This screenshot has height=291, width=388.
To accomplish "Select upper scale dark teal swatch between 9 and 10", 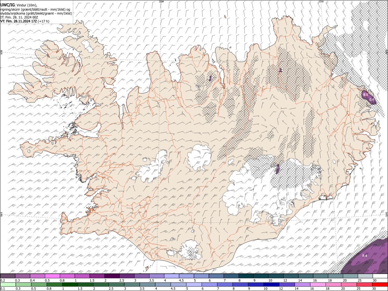I will [261, 276].
